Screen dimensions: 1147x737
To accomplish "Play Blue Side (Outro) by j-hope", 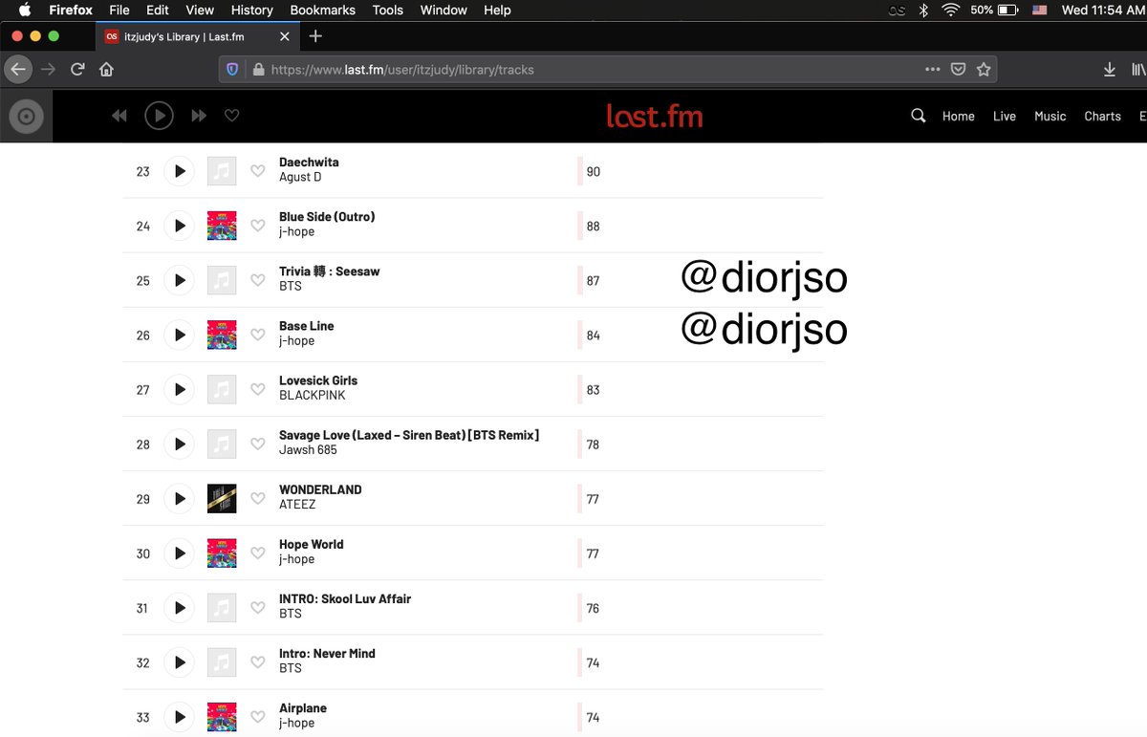I will click(179, 226).
